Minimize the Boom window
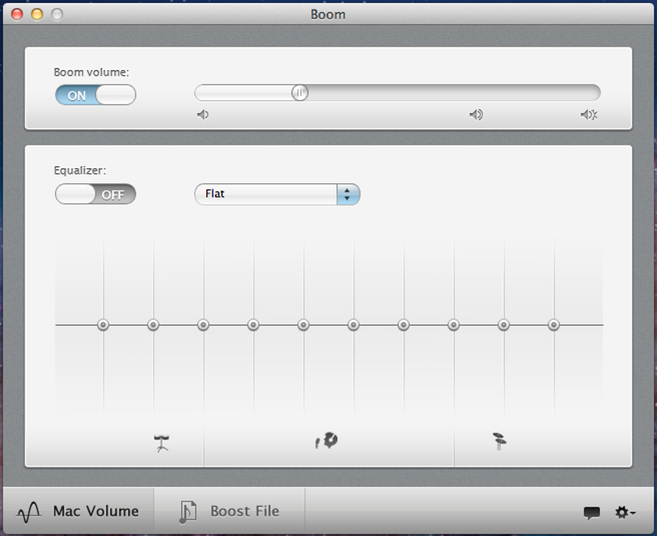Image resolution: width=657 pixels, height=536 pixels. pos(37,14)
